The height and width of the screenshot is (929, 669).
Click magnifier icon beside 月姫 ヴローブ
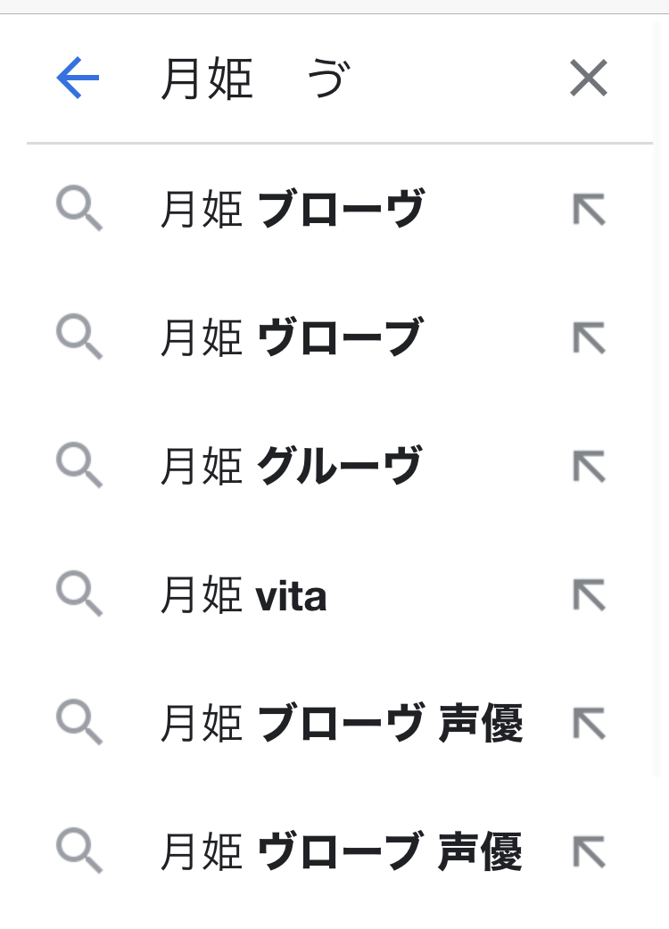click(79, 338)
